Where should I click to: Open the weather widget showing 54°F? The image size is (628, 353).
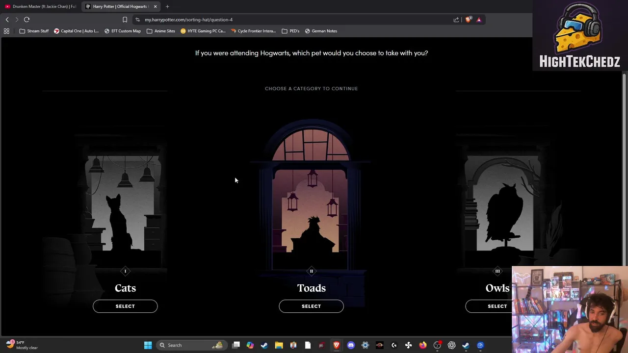(22, 345)
